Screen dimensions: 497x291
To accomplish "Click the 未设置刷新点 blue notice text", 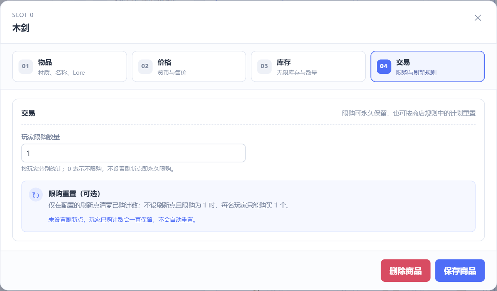I will point(123,220).
